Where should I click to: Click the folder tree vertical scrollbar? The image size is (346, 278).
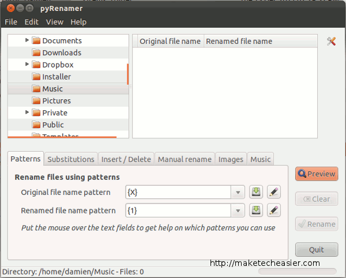point(127,74)
